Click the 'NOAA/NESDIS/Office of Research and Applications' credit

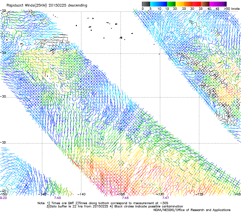coord(192,210)
